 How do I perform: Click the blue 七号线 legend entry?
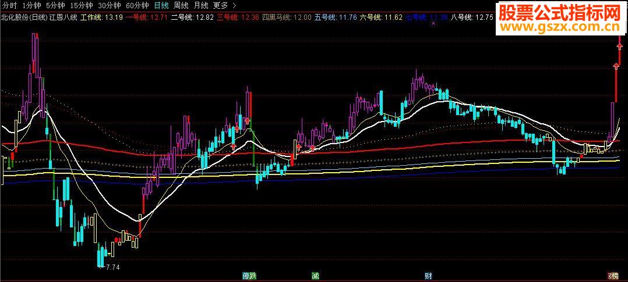tap(426, 17)
